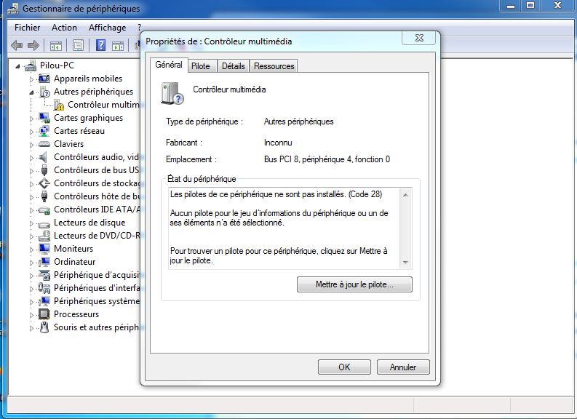Click the Ordinateur icon in the tree
The height and width of the screenshot is (419, 577).
[44, 262]
